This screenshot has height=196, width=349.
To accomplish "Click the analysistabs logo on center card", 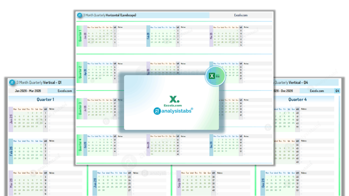I will point(173,110).
